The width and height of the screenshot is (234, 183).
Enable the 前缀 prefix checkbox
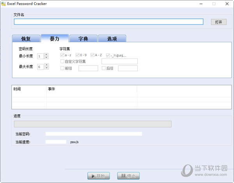coord(62,68)
